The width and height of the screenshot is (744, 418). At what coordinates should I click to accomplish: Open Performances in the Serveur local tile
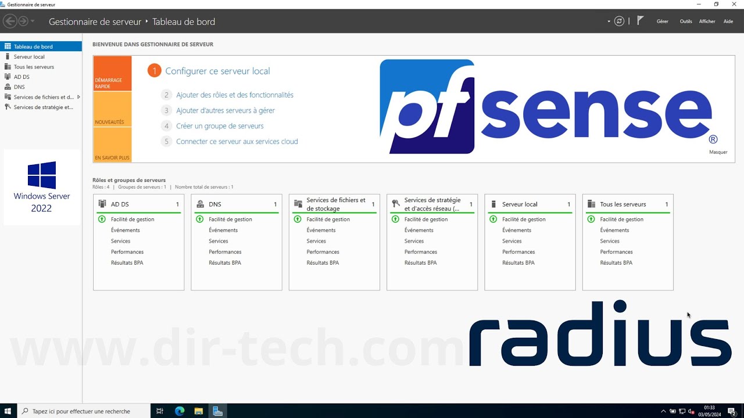pyautogui.click(x=518, y=252)
